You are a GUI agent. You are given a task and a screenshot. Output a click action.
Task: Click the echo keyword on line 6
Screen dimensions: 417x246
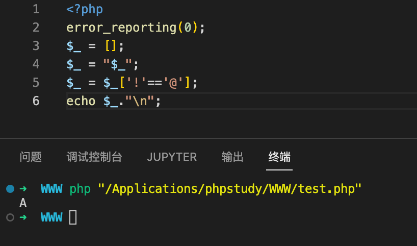coord(81,101)
